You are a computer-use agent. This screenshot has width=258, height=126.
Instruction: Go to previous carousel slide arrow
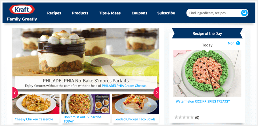[15, 93]
